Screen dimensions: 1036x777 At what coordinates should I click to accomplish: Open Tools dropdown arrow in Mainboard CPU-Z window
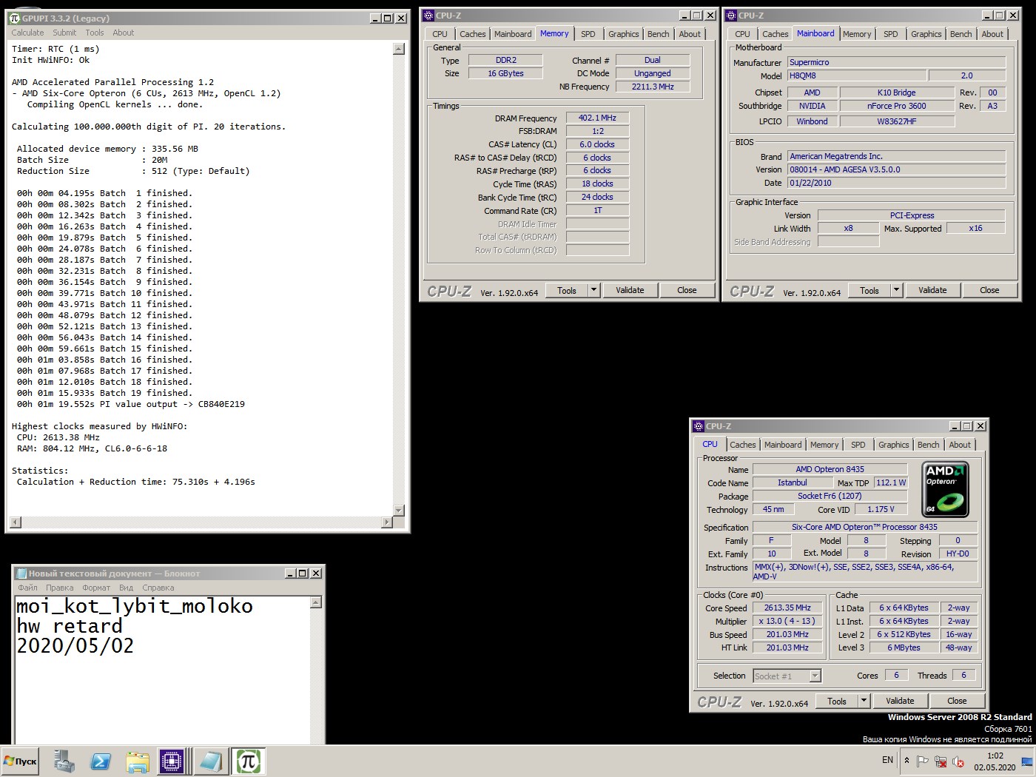point(896,290)
